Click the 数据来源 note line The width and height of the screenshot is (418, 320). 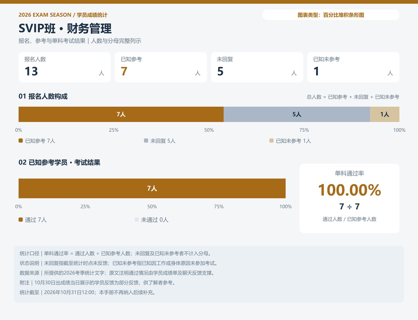(118, 273)
